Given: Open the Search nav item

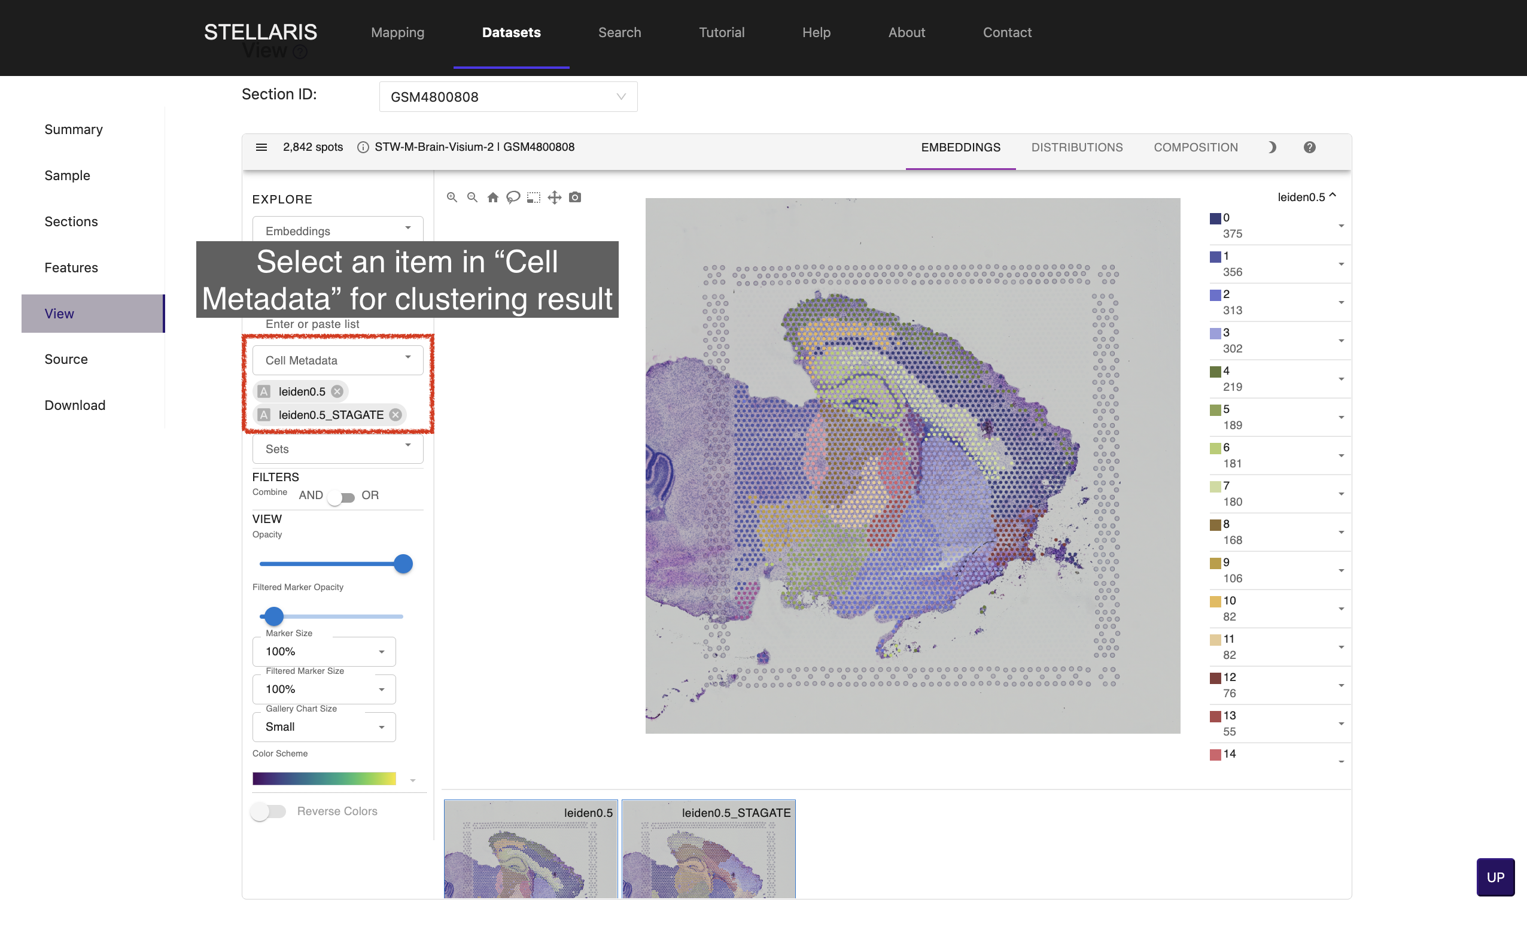Looking at the screenshot, I should 620,32.
